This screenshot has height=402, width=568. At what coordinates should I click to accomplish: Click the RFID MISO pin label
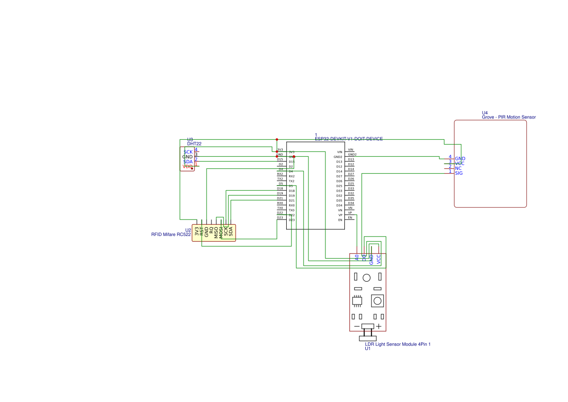[216, 233]
